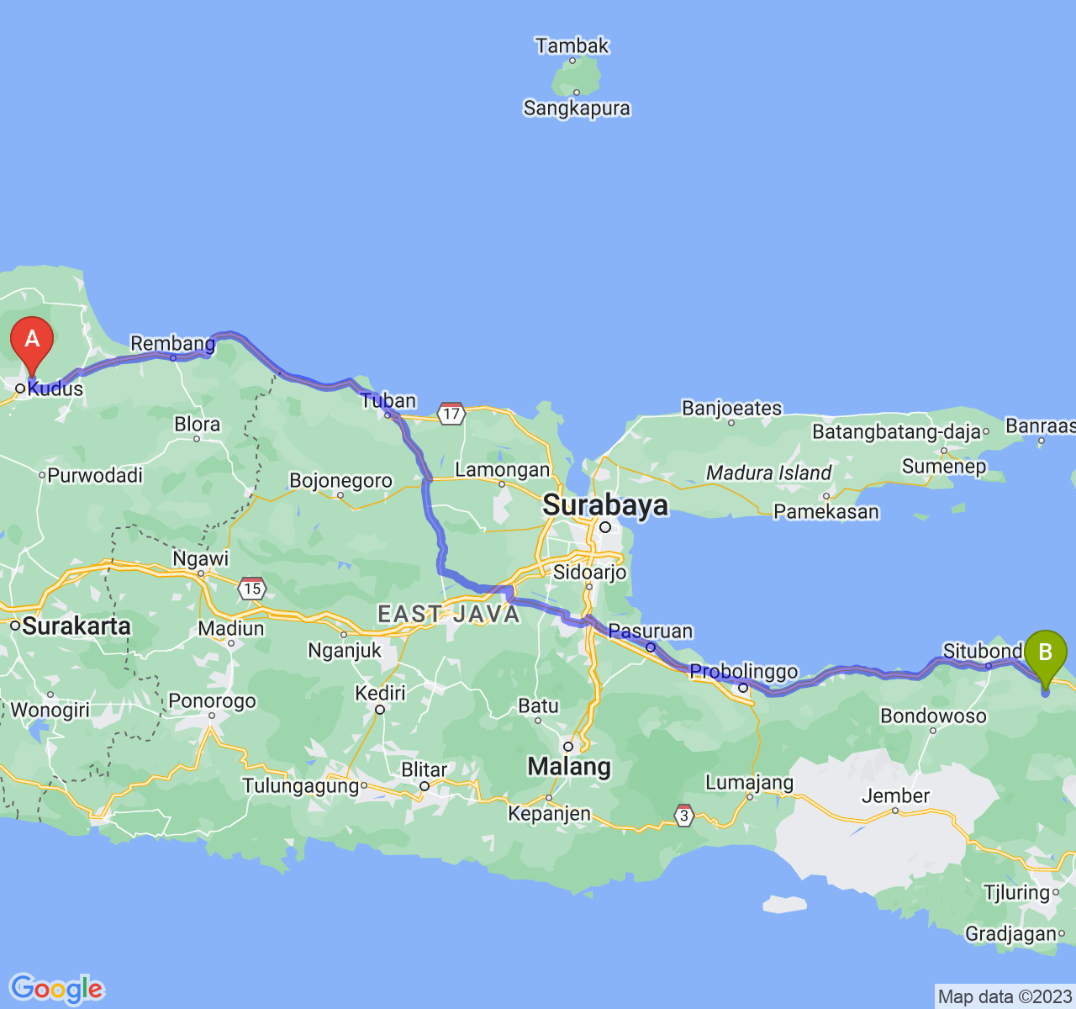Click the Probolinggo town label
This screenshot has width=1076, height=1009.
[744, 672]
